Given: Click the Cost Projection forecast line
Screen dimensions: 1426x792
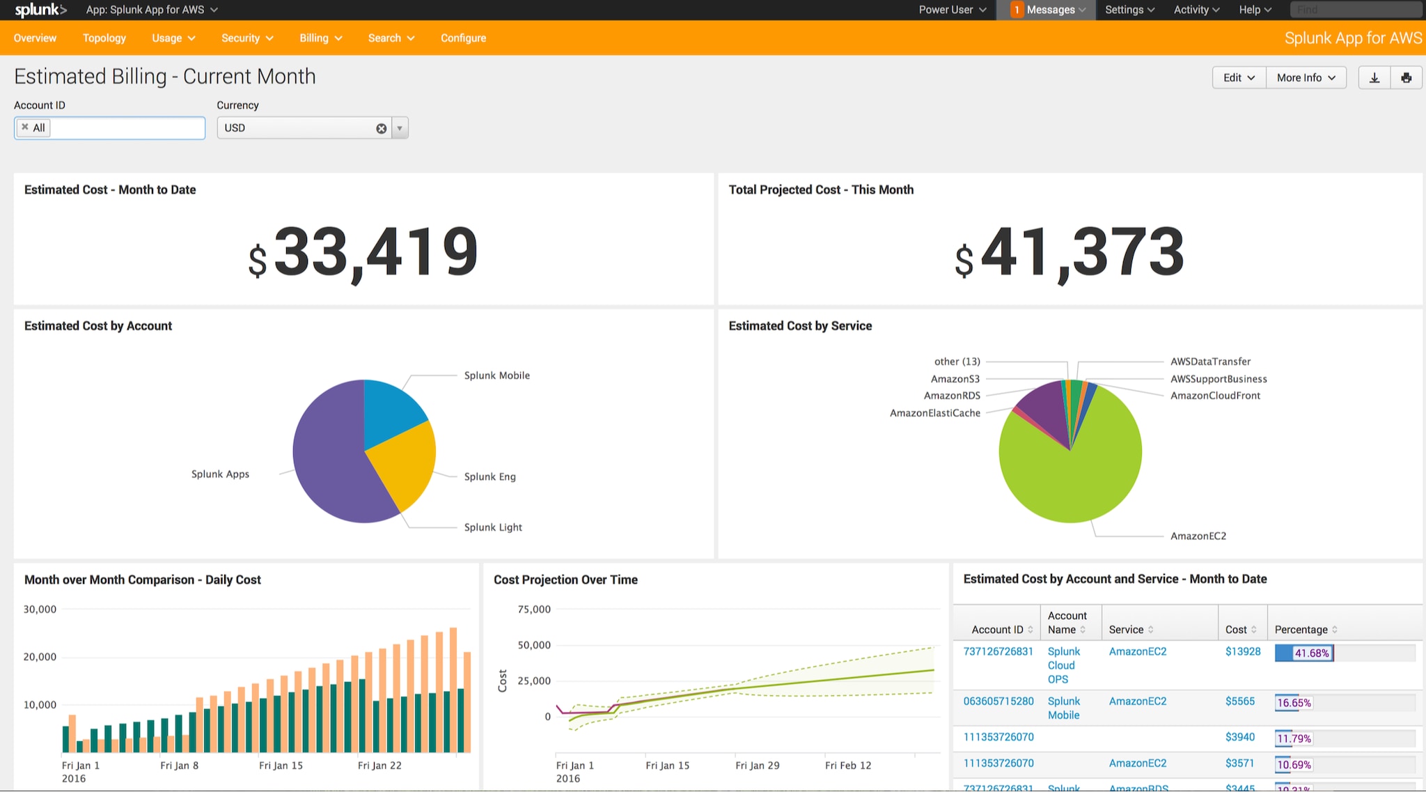Looking at the screenshot, I should click(x=836, y=681).
